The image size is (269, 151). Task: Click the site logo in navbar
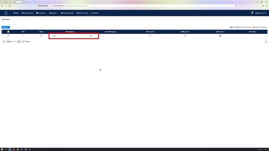[6, 13]
